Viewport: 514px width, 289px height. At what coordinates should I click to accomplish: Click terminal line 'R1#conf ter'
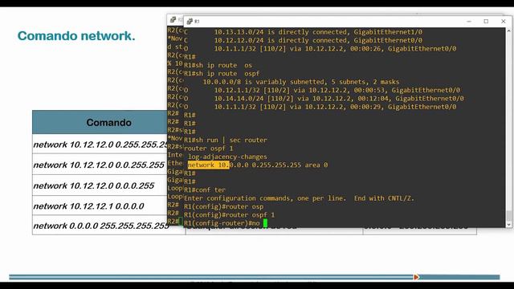[x=205, y=189]
